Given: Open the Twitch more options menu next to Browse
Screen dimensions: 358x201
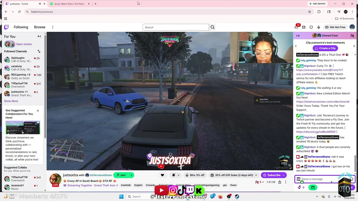Looking at the screenshot, I should point(53,27).
